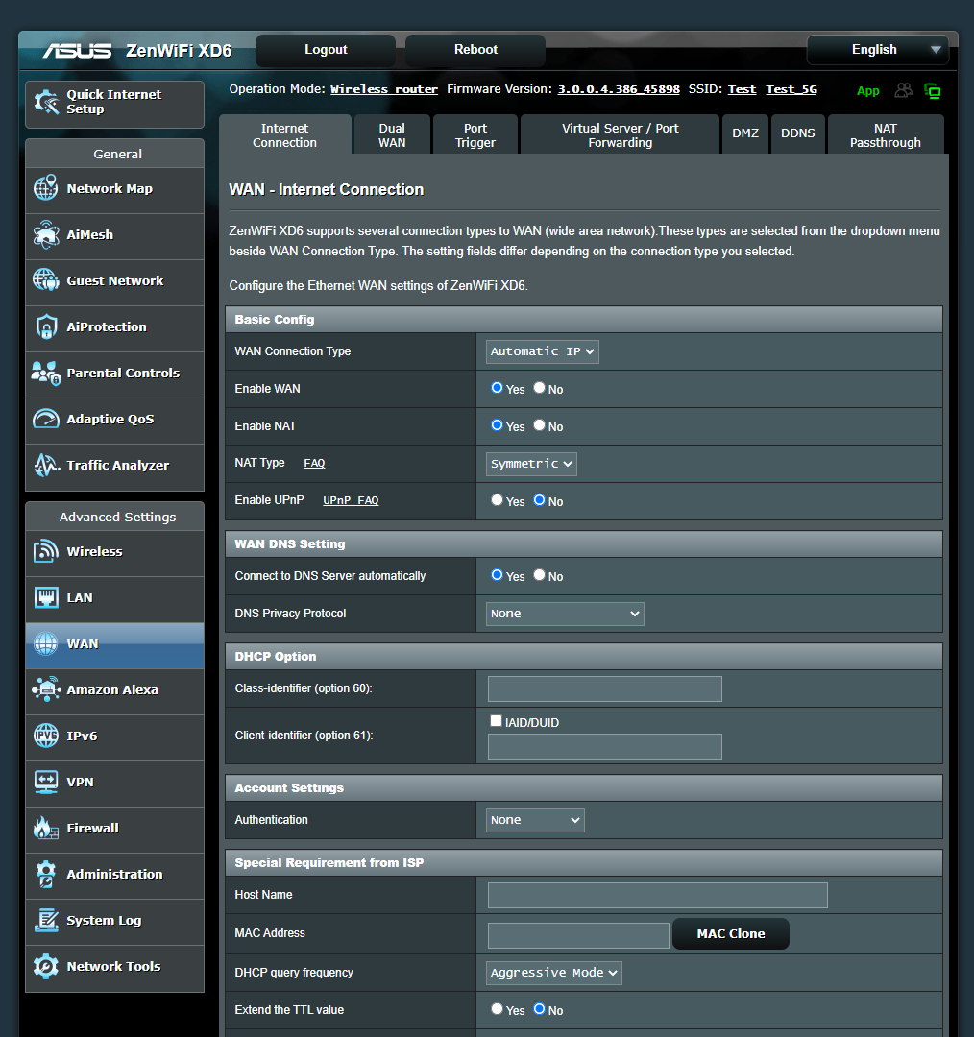Click the Firewall flame icon

pos(46,828)
